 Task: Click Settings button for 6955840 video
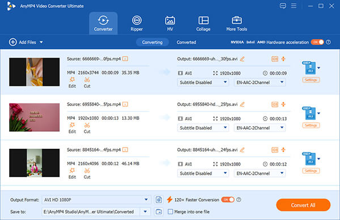[311, 125]
